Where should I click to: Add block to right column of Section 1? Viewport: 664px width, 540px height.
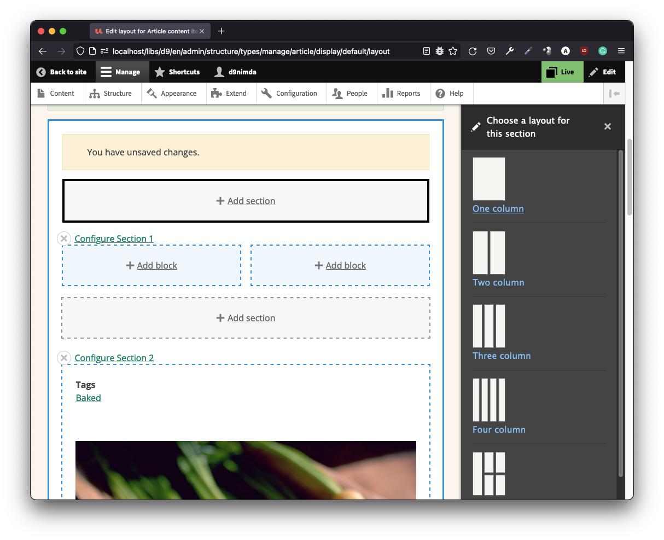(x=340, y=265)
